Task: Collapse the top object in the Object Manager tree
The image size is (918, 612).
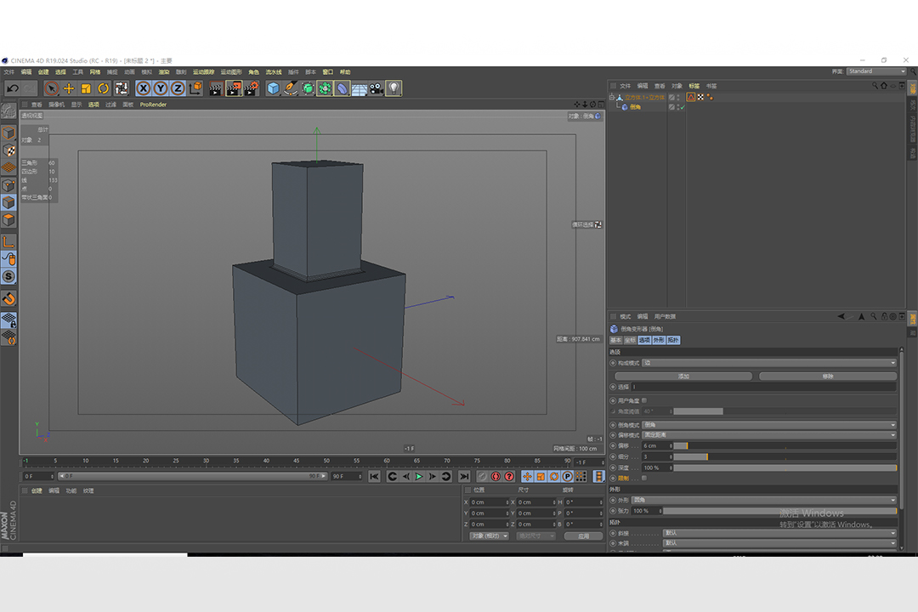Action: (x=612, y=97)
